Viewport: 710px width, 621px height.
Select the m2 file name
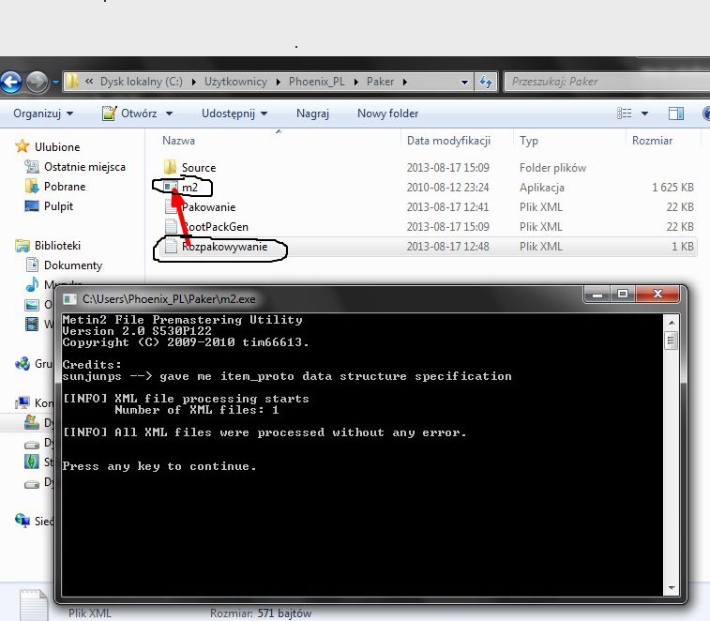189,188
